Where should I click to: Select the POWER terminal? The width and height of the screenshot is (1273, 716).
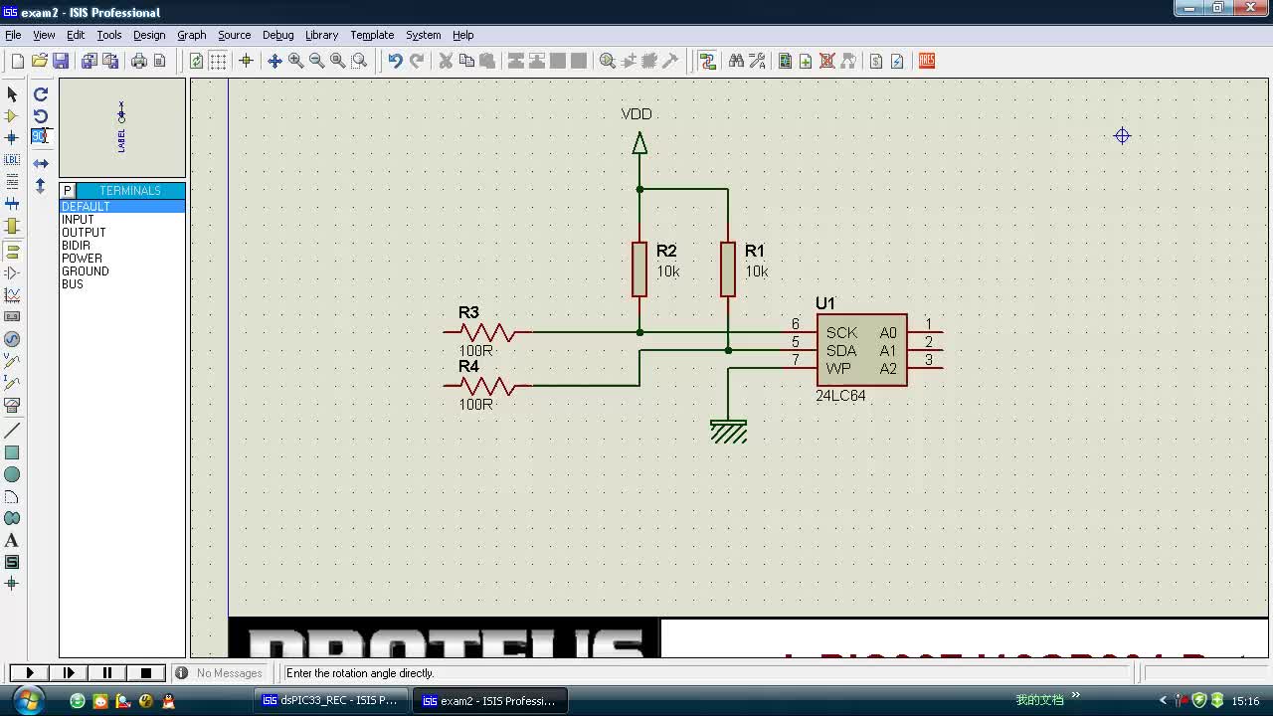coord(122,258)
